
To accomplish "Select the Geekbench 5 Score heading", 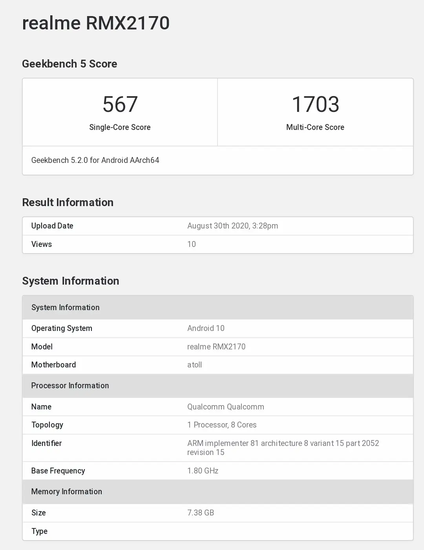I will pos(69,64).
